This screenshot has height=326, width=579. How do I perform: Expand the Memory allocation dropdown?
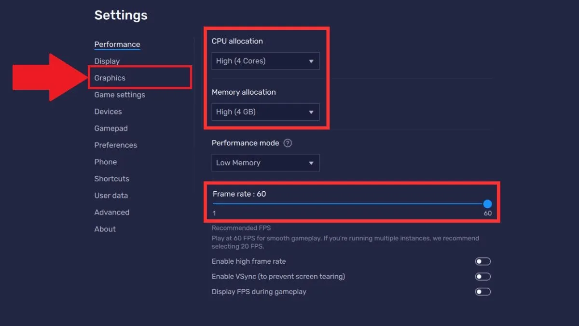point(265,112)
